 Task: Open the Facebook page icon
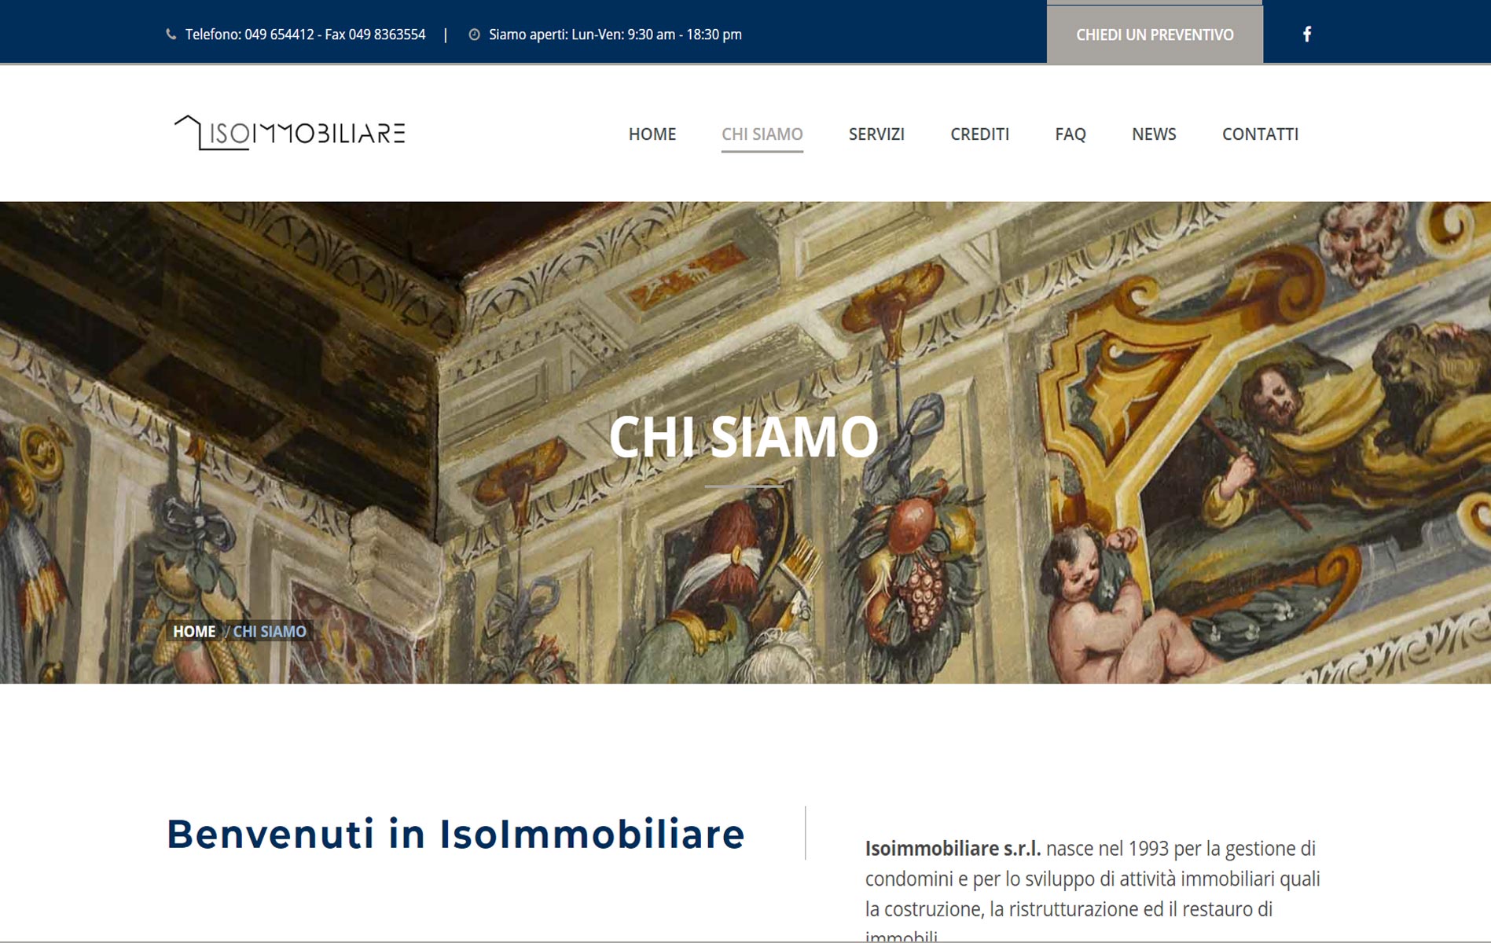pyautogui.click(x=1307, y=34)
